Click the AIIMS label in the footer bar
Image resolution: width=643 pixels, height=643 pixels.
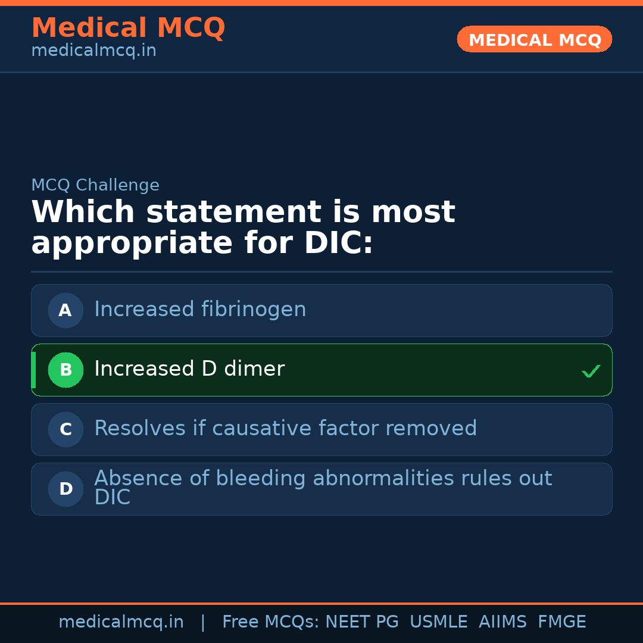click(503, 622)
